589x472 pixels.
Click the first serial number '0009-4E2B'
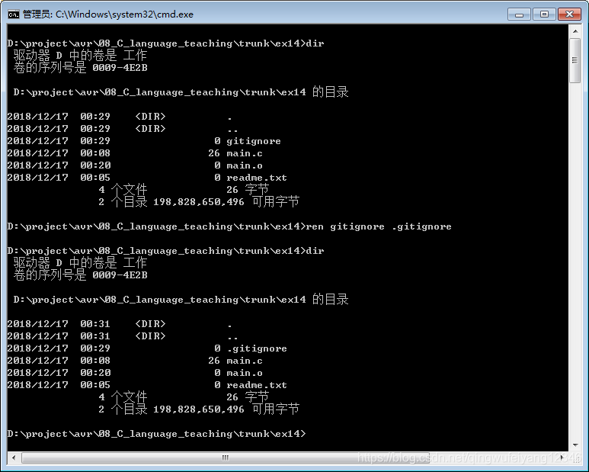[x=120, y=68]
